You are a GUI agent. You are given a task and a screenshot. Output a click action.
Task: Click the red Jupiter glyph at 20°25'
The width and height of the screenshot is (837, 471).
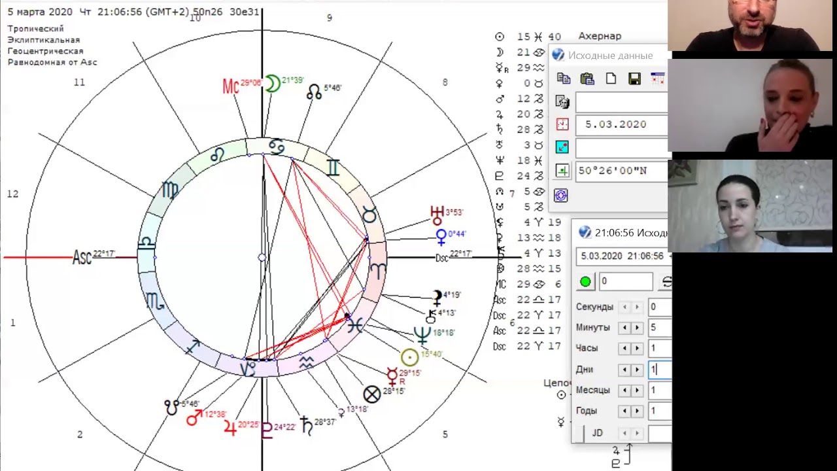click(x=230, y=428)
